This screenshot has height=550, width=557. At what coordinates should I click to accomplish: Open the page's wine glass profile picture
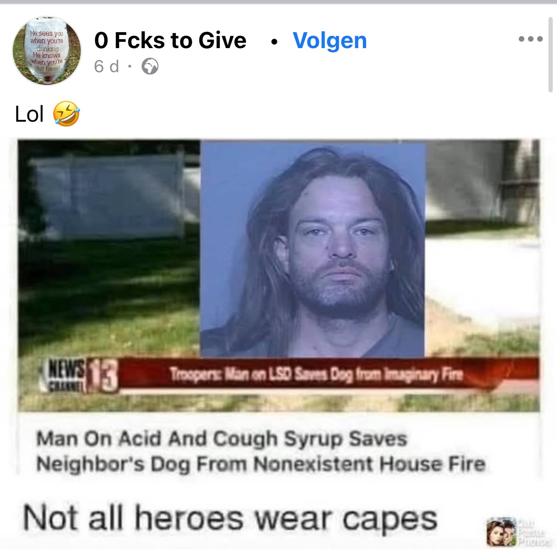pos(47,50)
